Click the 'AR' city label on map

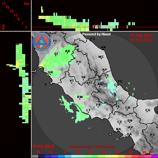(68, 51)
